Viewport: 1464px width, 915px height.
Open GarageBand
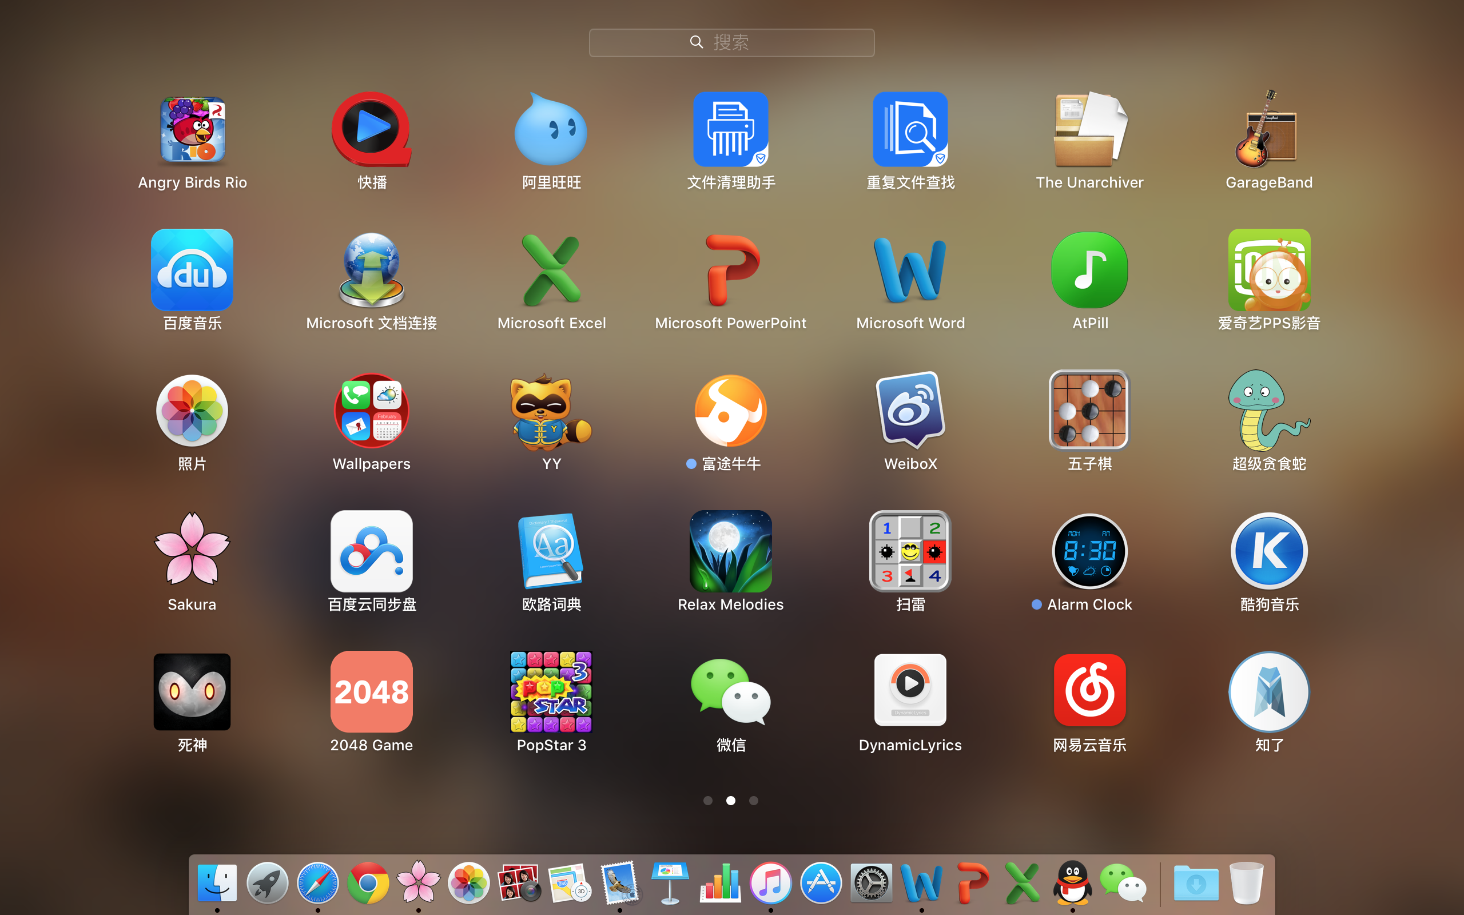click(1268, 129)
